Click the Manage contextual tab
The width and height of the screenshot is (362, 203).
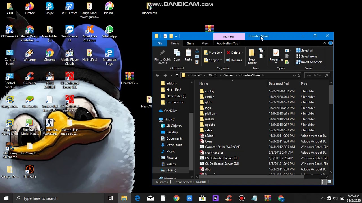[229, 36]
